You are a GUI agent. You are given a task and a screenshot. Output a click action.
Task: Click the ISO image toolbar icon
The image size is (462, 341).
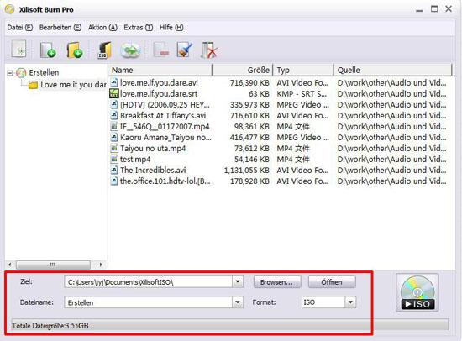click(x=105, y=50)
